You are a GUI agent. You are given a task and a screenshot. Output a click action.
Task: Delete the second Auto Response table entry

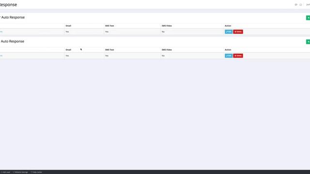tap(238, 56)
